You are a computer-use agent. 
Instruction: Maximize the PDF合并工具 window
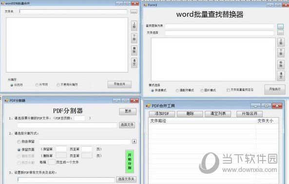(266, 106)
